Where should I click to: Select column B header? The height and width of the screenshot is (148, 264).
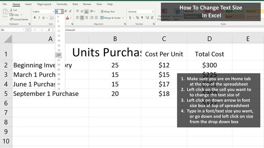pos(115,39)
